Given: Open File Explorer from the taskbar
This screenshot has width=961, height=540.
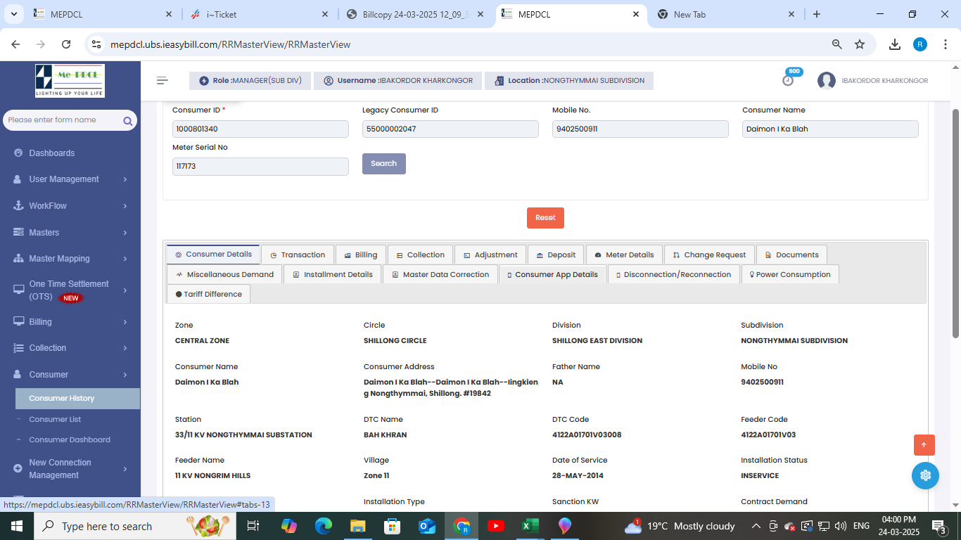Looking at the screenshot, I should tap(358, 526).
